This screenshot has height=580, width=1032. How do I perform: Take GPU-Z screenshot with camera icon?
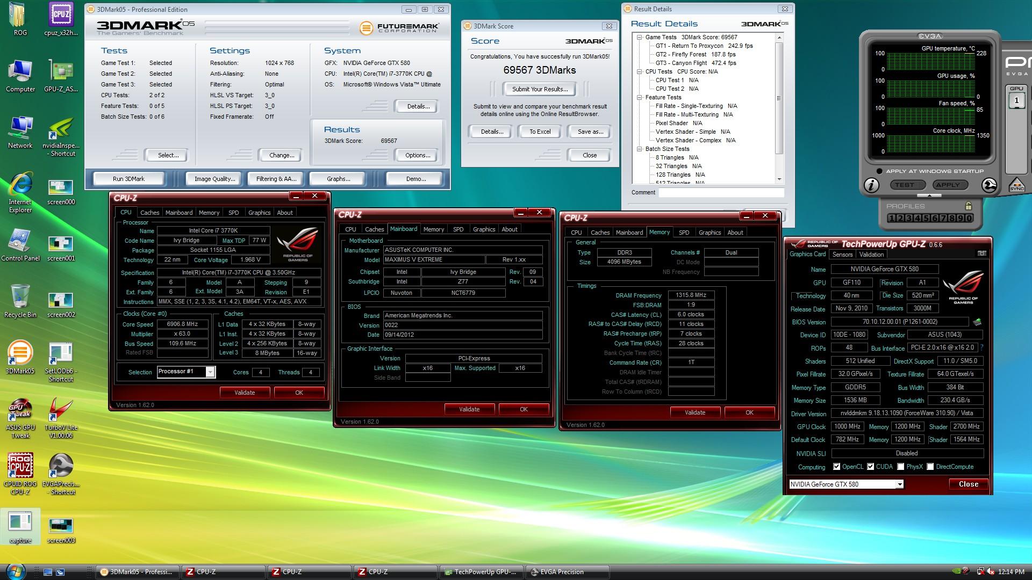click(x=981, y=253)
